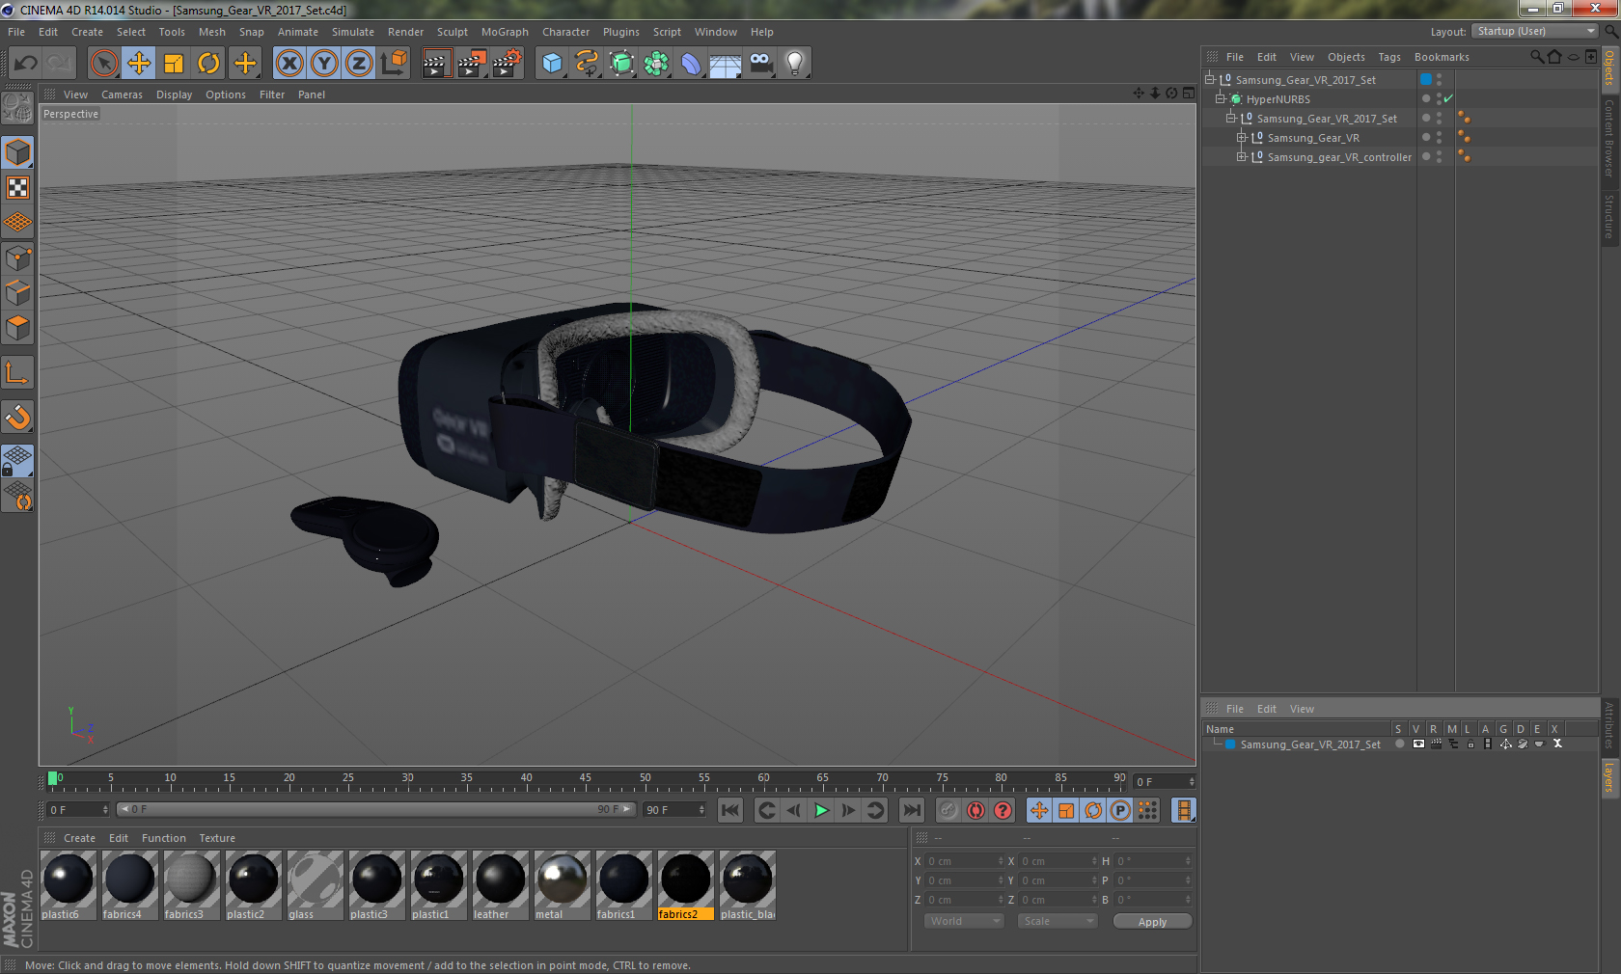The image size is (1621, 974).
Task: Render to Picture Viewer
Action: pos(472,64)
